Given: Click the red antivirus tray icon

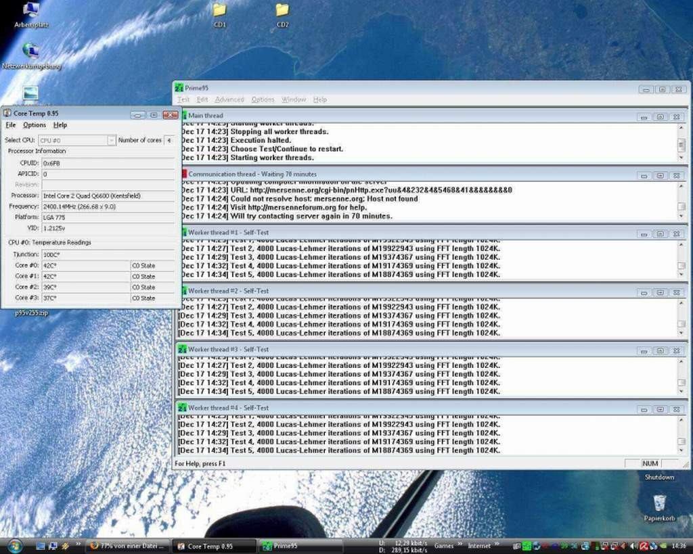Looking at the screenshot, I should 644,546.
